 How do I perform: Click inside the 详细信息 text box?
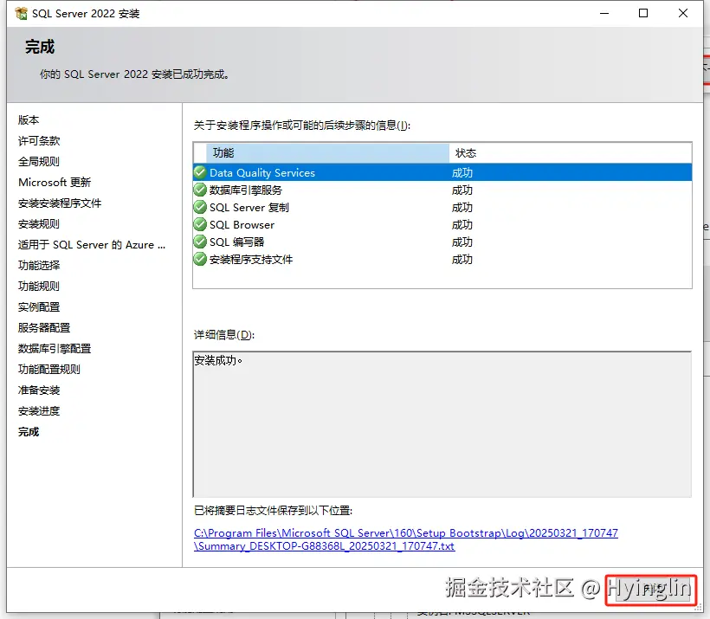[442, 424]
